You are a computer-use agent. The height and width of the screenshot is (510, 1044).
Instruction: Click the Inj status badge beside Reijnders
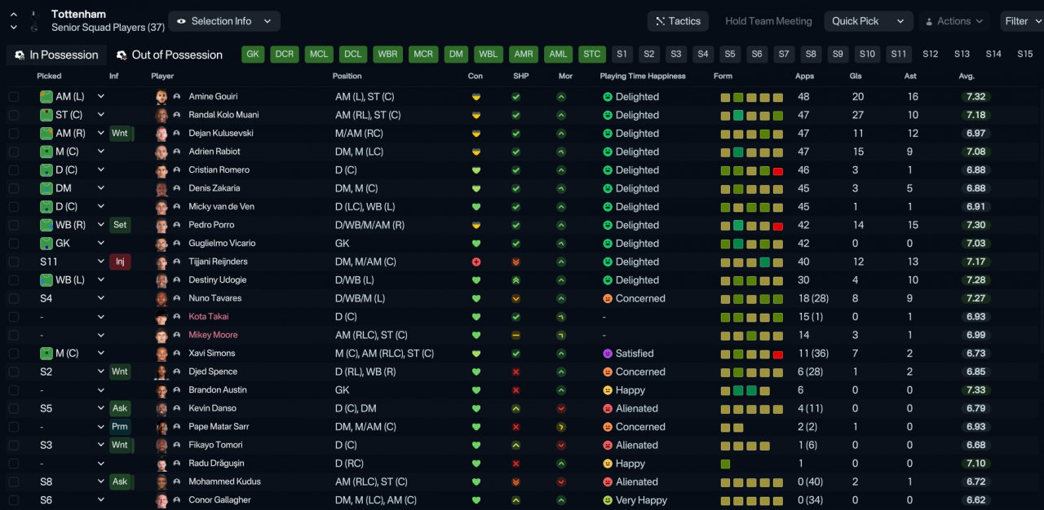tap(120, 262)
